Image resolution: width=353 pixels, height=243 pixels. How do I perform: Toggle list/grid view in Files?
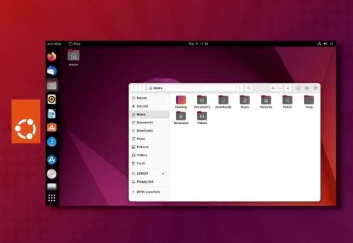(x=273, y=88)
